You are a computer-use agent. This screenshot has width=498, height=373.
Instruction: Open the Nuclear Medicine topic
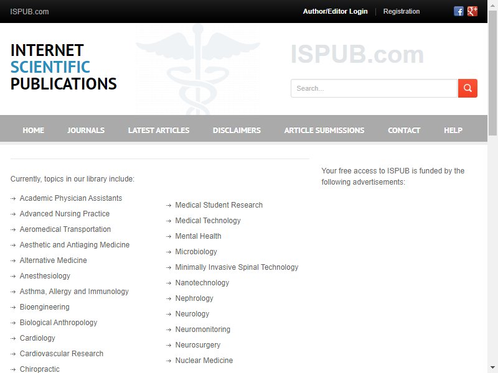click(x=204, y=361)
